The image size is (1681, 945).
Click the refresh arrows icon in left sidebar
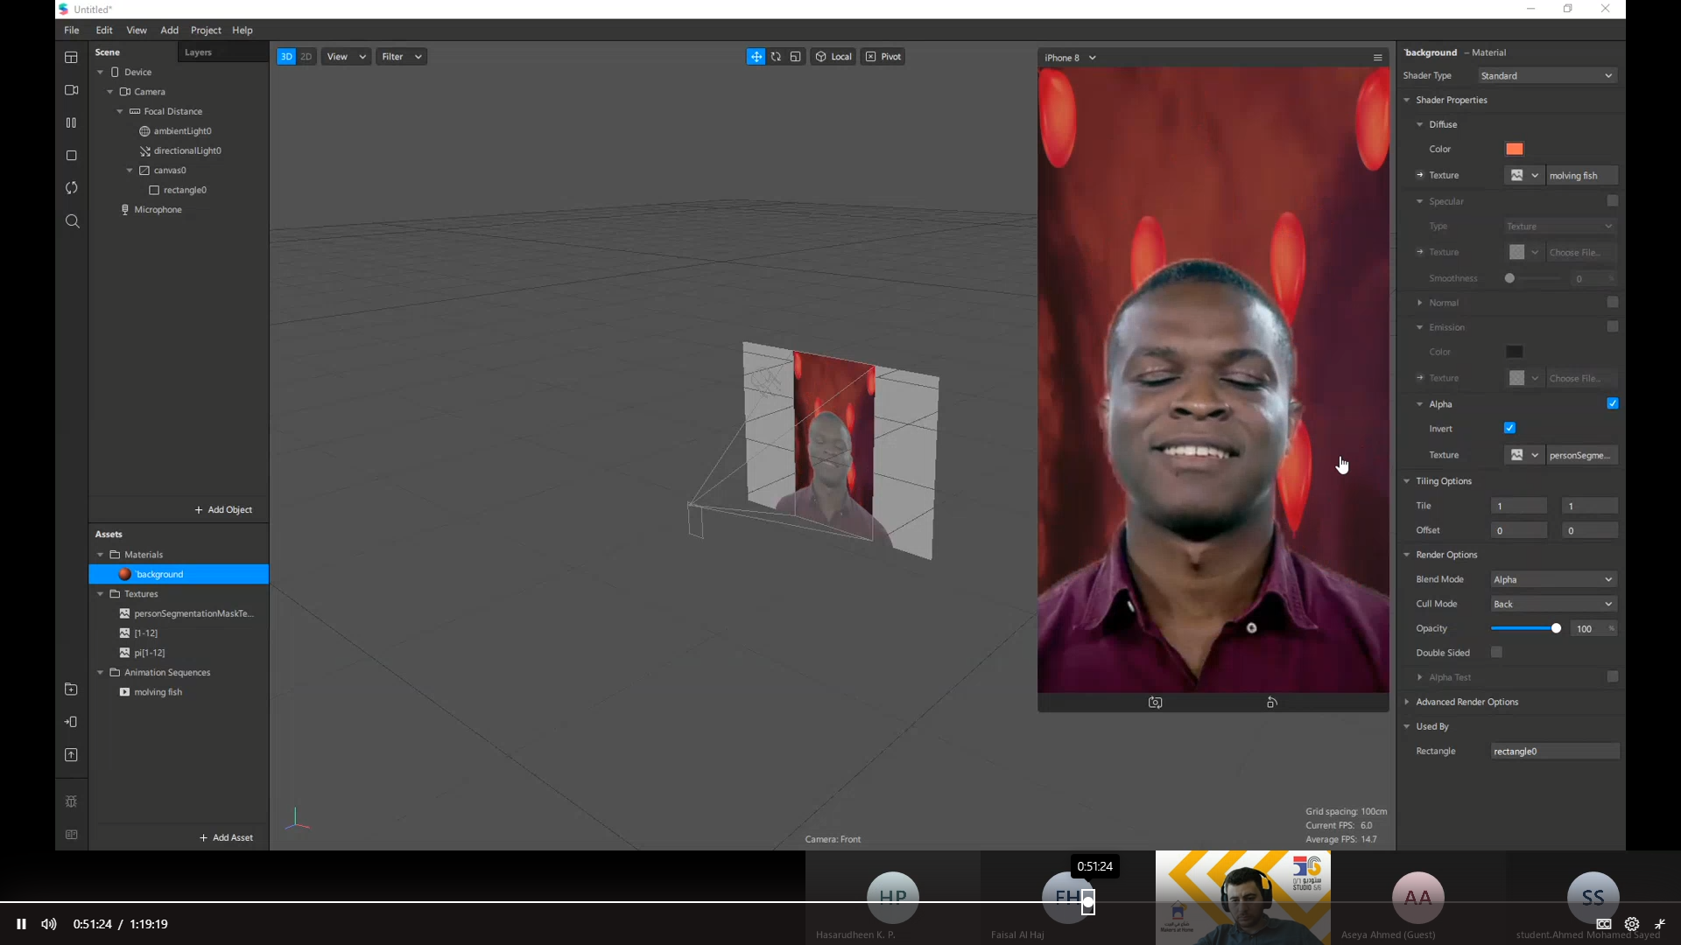coord(72,188)
